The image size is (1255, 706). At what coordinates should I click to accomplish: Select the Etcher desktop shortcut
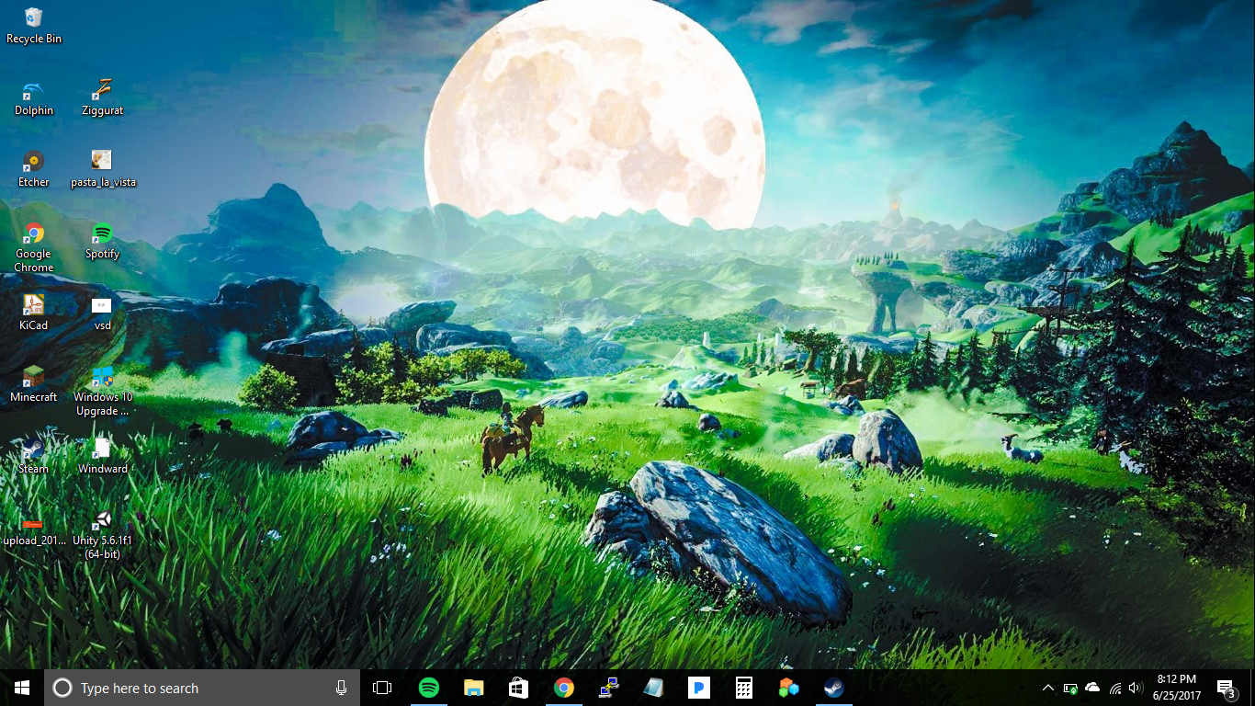pos(34,170)
